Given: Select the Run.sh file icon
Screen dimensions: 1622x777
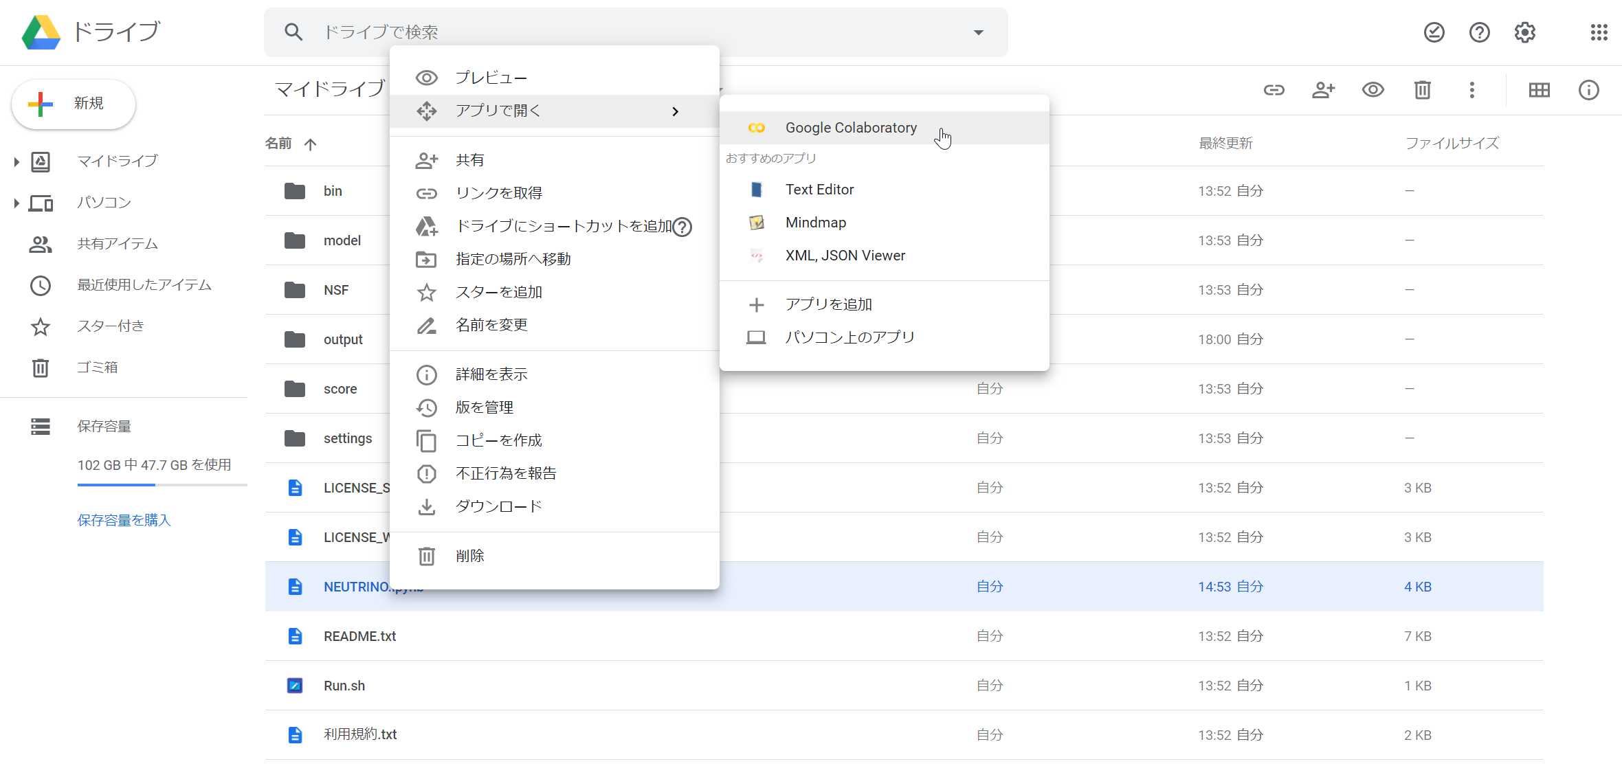Looking at the screenshot, I should tap(295, 686).
